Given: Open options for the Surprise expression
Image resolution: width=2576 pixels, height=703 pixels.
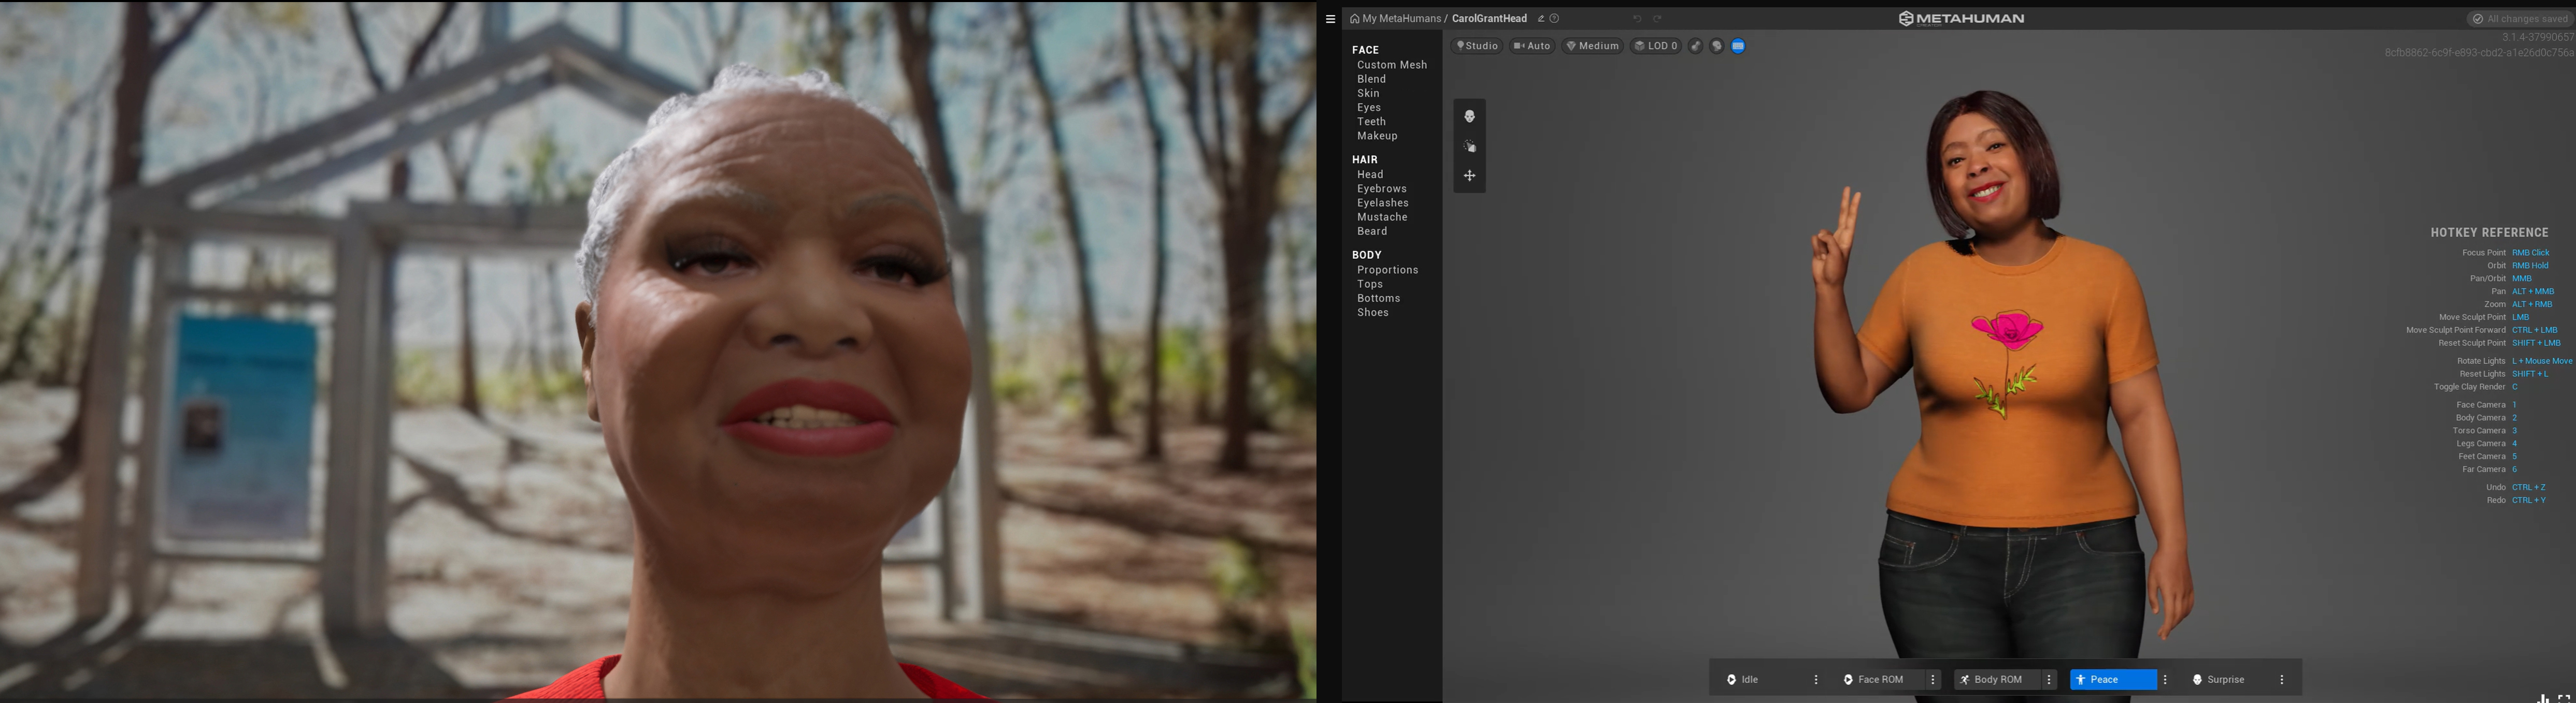Looking at the screenshot, I should click(2282, 680).
